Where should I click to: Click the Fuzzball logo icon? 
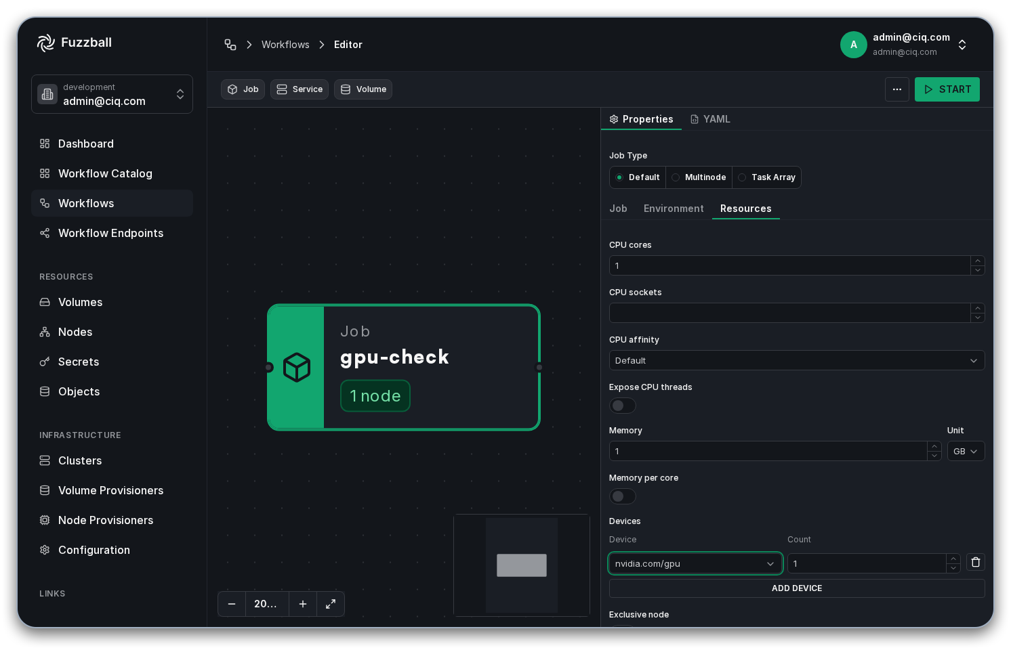coord(46,43)
